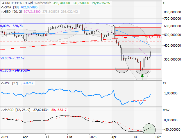Select the UNITEDHEALTH G/d chart title

19,3
